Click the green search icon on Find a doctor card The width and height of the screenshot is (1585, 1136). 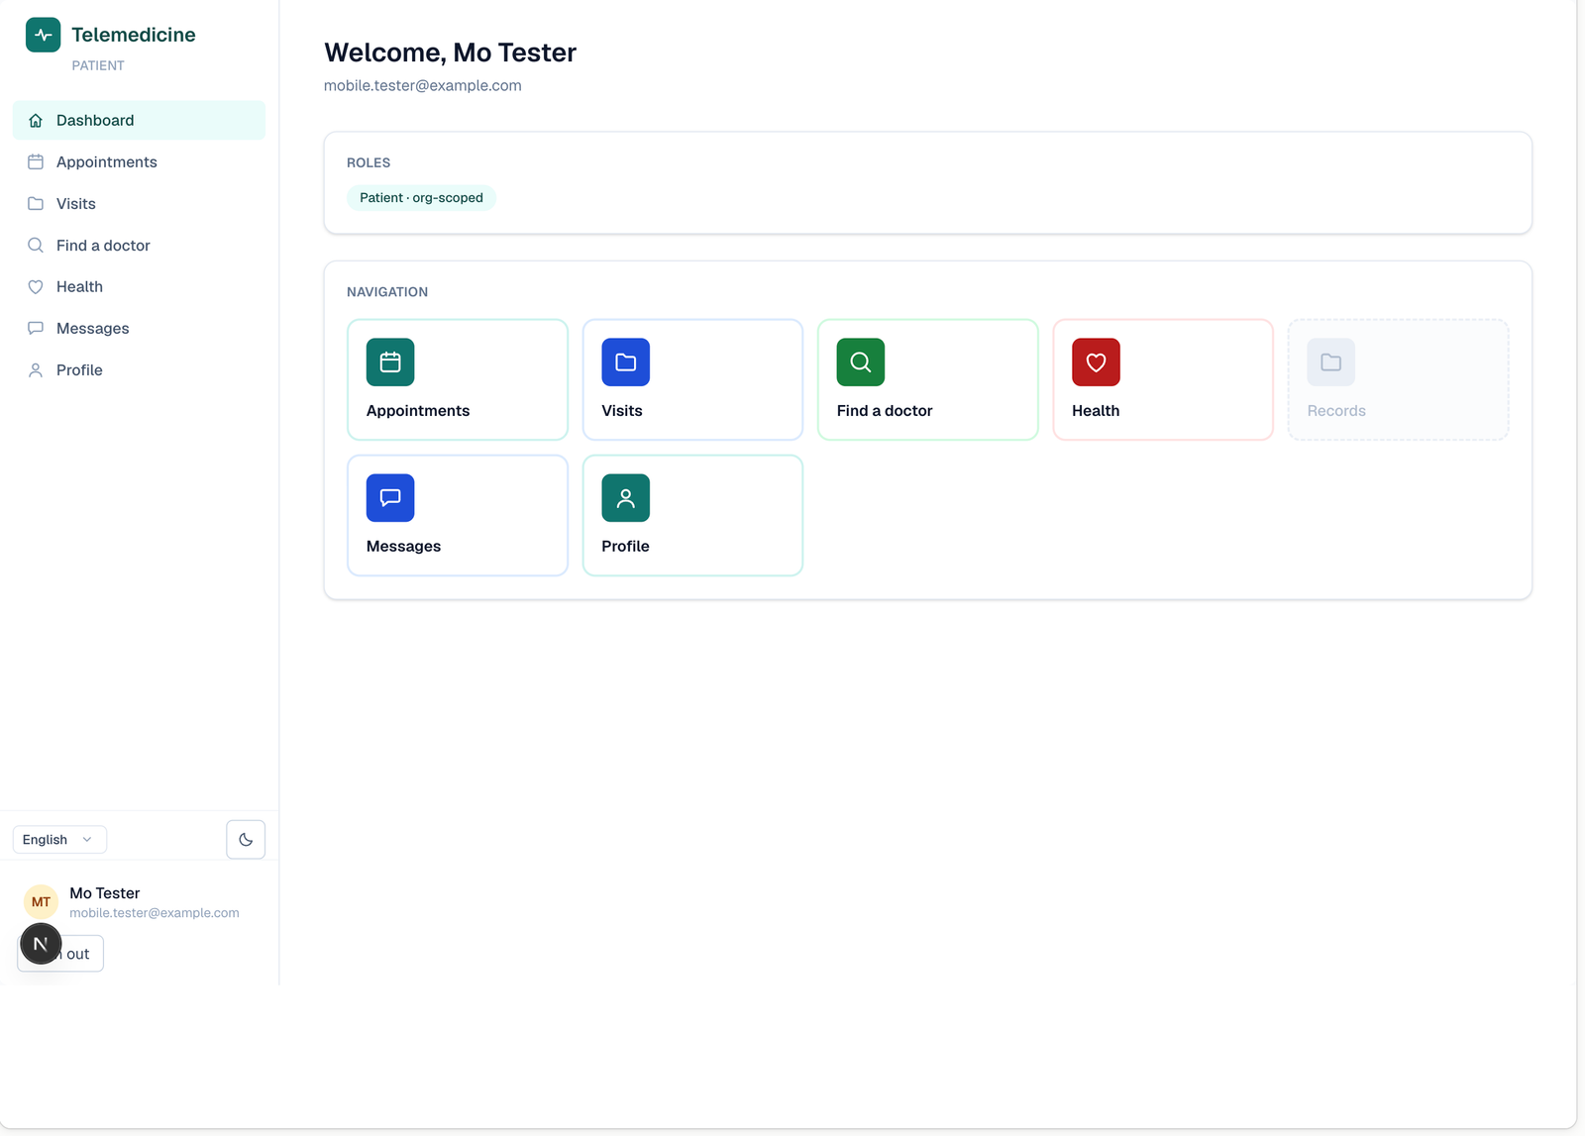(861, 362)
